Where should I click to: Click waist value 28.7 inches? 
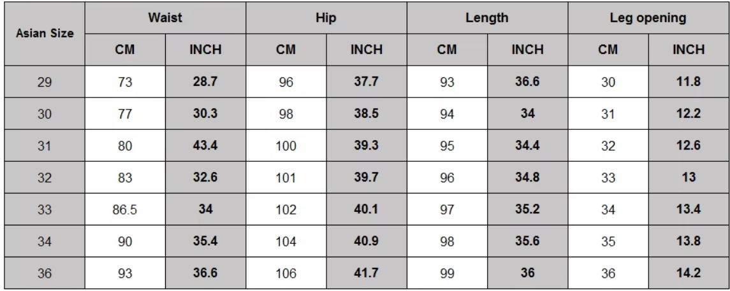point(205,83)
